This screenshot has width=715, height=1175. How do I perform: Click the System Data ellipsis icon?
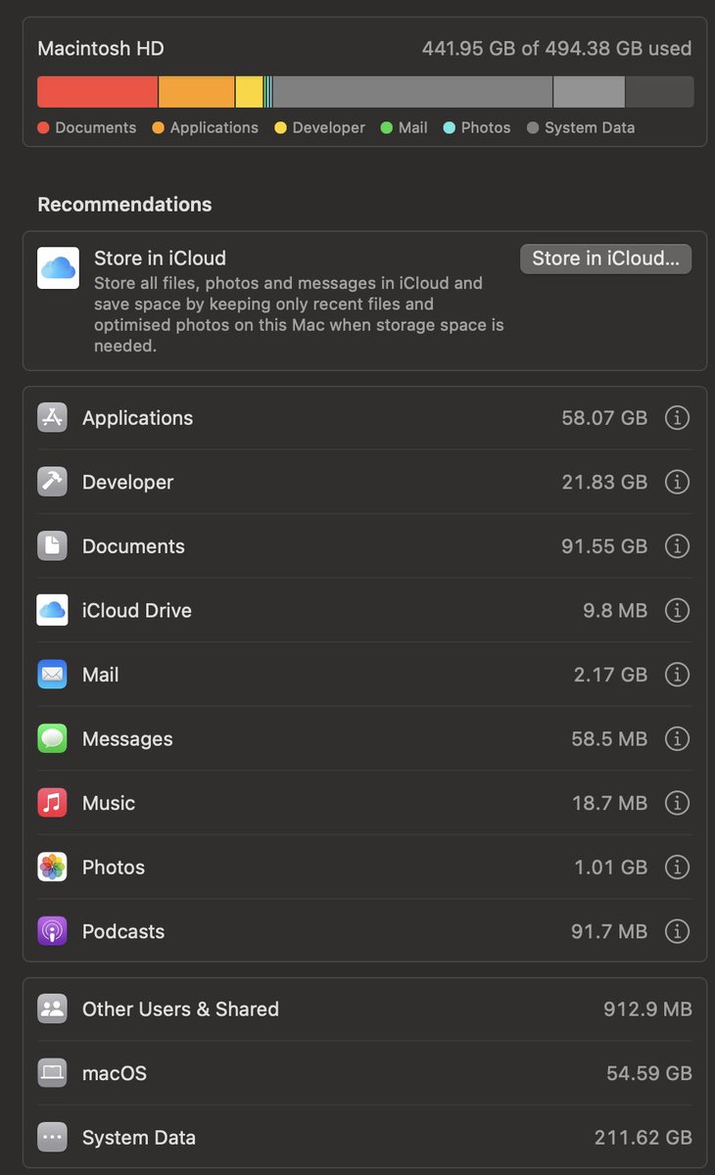(x=52, y=1138)
